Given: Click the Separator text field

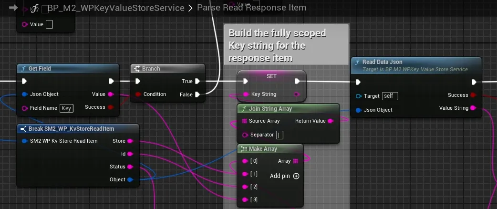Looking at the screenshot, I should click(280, 135).
